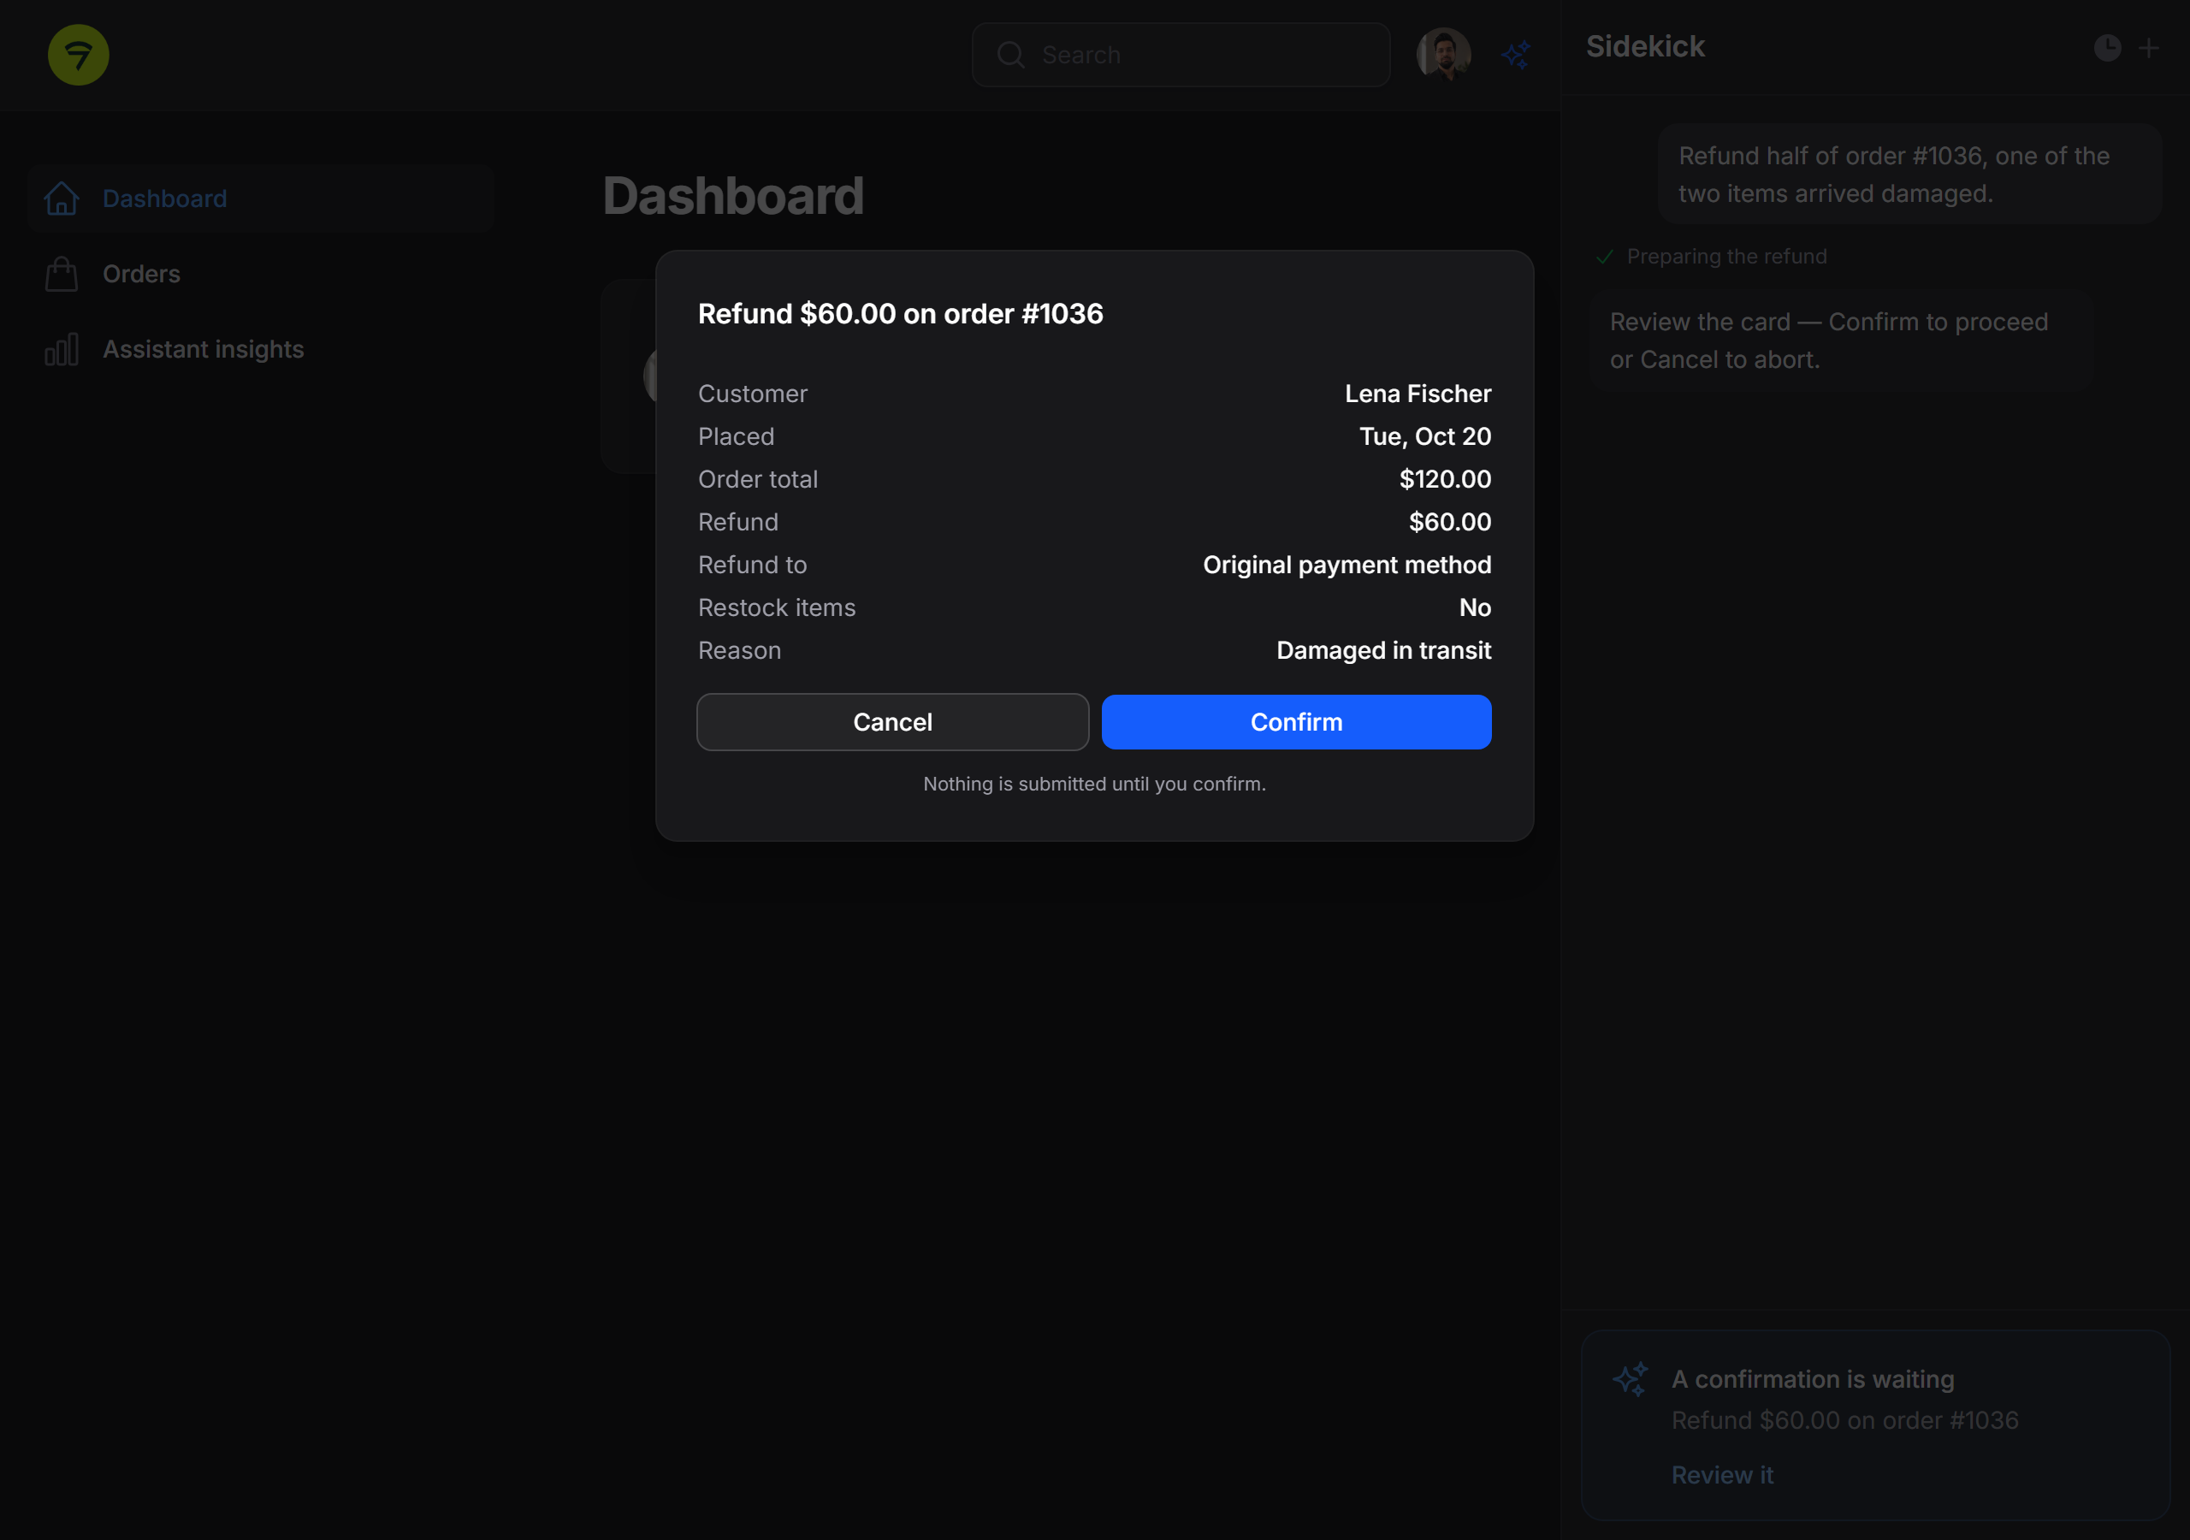Click the Placed date Tue, Oct 20
2190x1540 pixels.
pyautogui.click(x=1425, y=437)
